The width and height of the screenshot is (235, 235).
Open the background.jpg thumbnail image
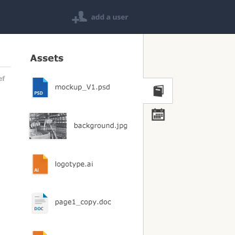[x=48, y=126]
